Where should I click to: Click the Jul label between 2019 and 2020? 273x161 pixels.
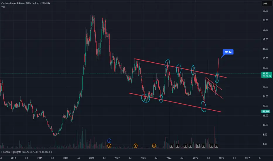[x=52, y=158]
